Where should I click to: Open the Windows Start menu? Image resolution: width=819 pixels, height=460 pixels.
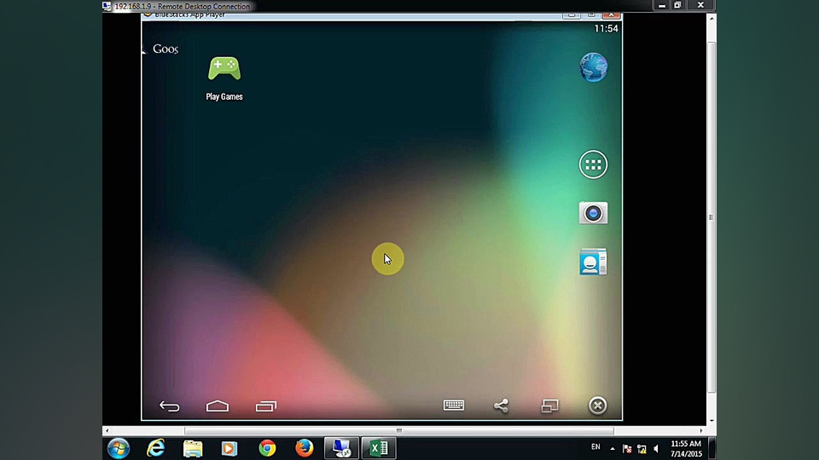click(x=119, y=448)
